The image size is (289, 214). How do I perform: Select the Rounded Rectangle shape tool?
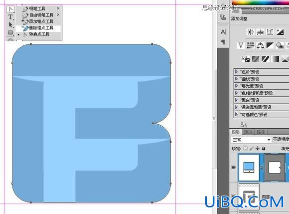[10, 32]
